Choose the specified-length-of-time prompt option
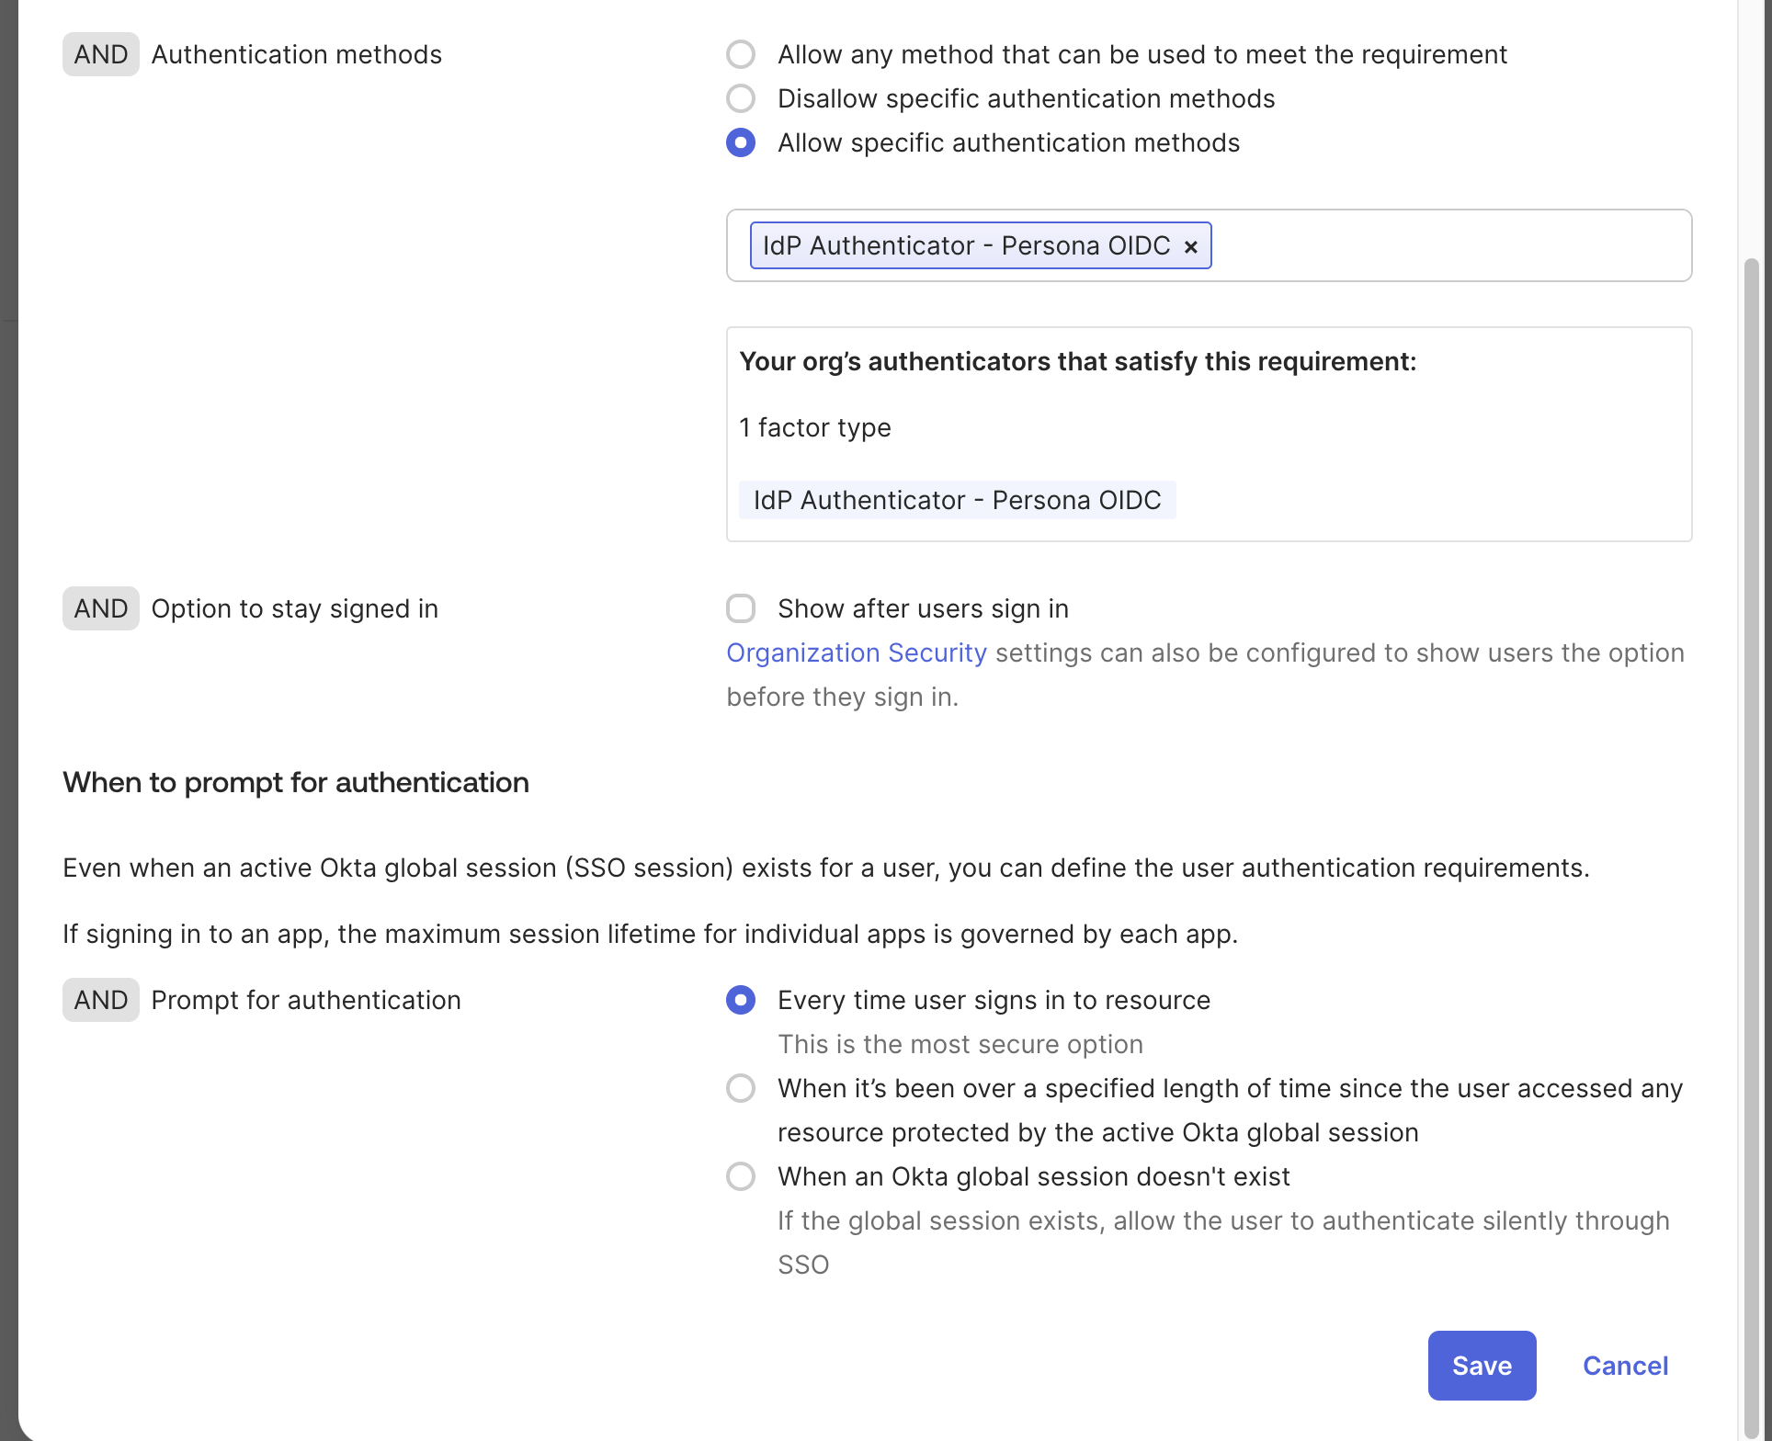 coord(740,1088)
